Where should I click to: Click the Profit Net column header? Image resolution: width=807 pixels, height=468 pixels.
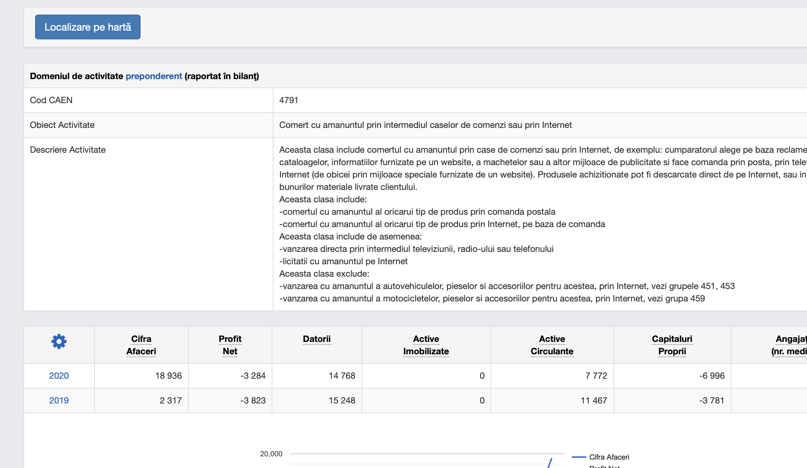pos(230,345)
